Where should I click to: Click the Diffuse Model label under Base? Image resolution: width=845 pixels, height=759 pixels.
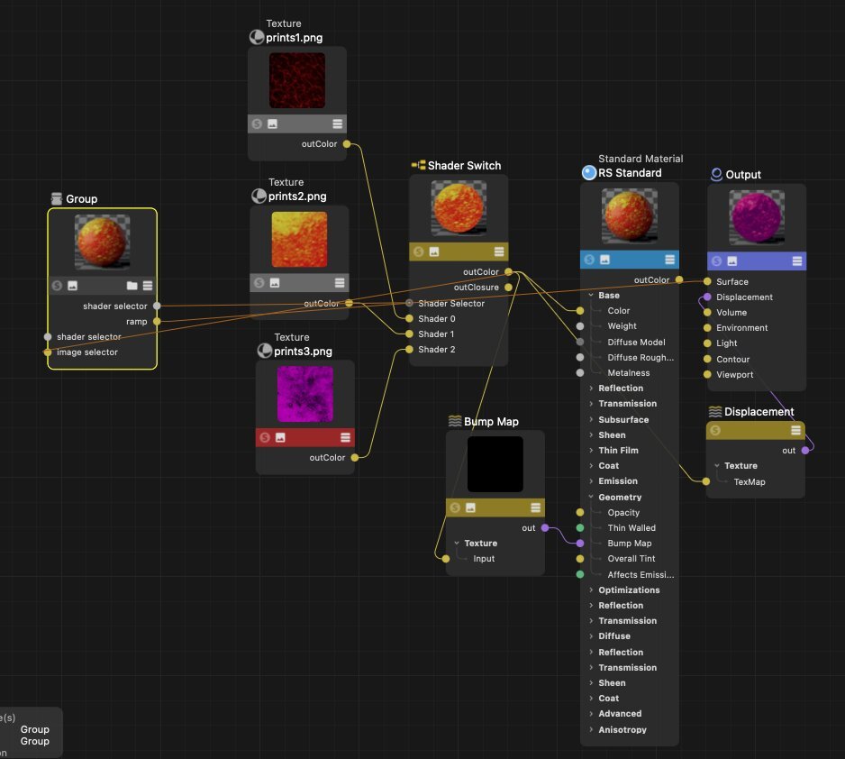tap(636, 342)
